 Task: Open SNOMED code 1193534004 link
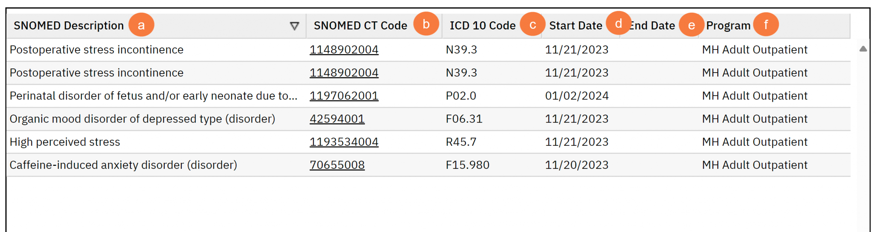pos(344,142)
